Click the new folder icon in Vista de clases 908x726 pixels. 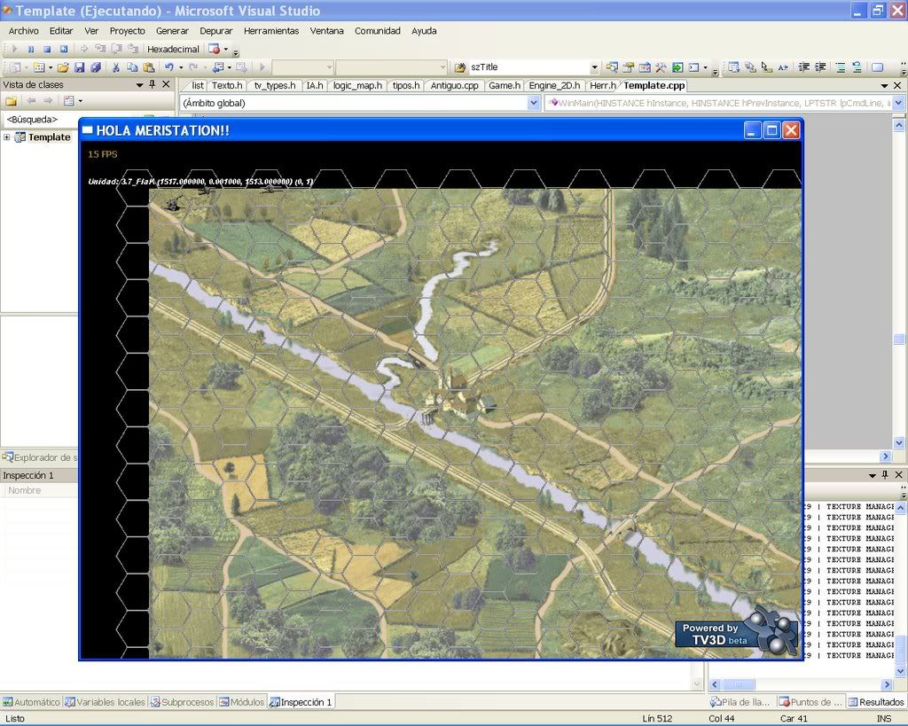coord(11,101)
